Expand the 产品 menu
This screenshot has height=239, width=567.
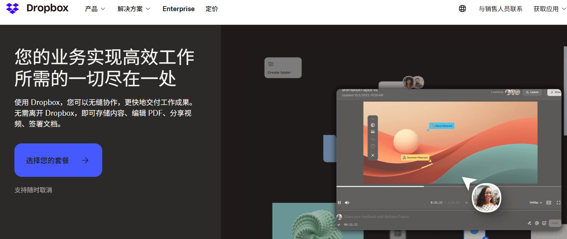pos(95,9)
